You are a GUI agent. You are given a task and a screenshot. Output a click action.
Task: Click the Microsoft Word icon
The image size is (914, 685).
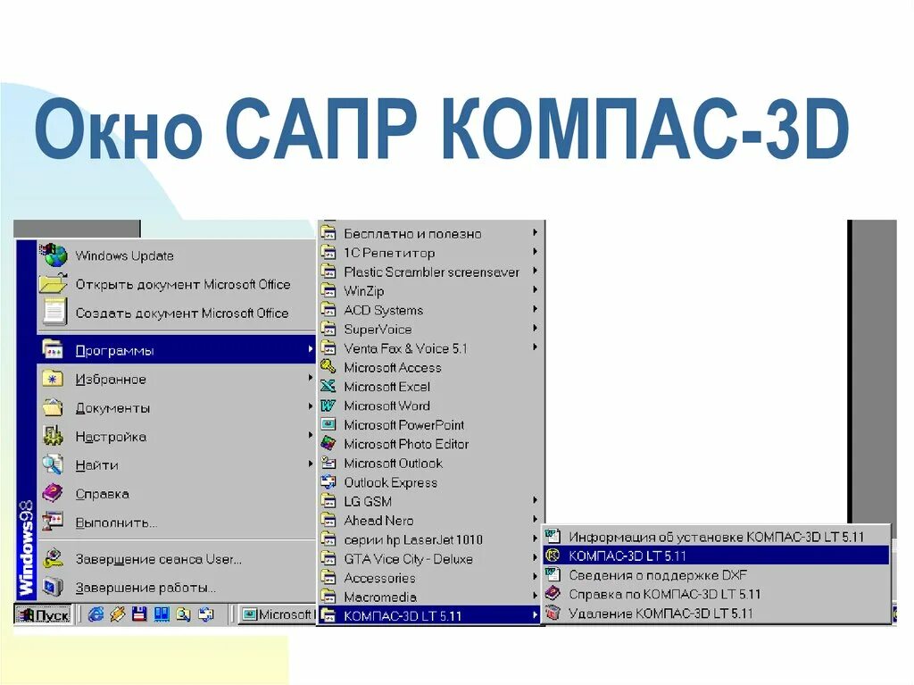pos(328,405)
